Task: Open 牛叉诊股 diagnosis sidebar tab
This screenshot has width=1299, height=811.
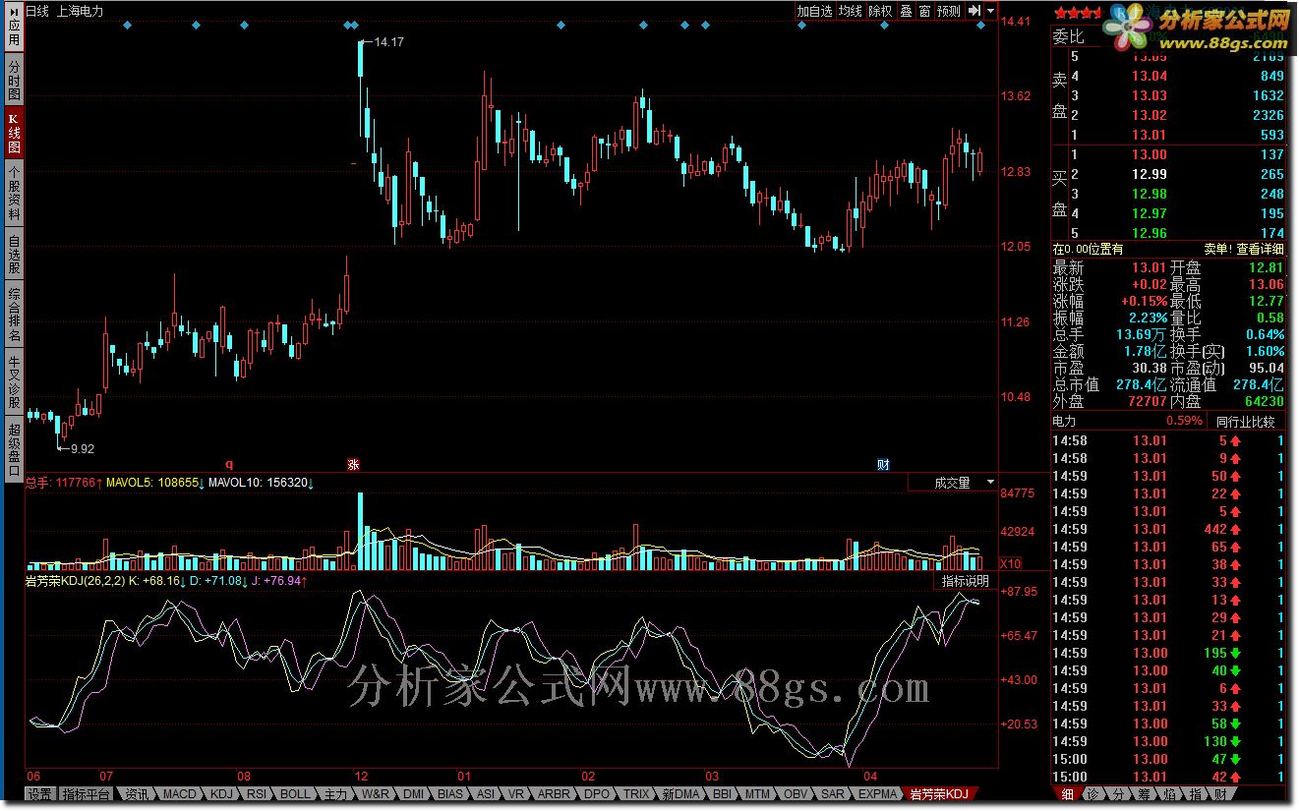Action: pos(14,383)
